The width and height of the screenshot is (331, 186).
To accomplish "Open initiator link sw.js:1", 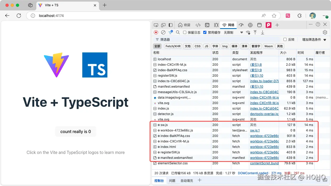I will [x=255, y=130].
